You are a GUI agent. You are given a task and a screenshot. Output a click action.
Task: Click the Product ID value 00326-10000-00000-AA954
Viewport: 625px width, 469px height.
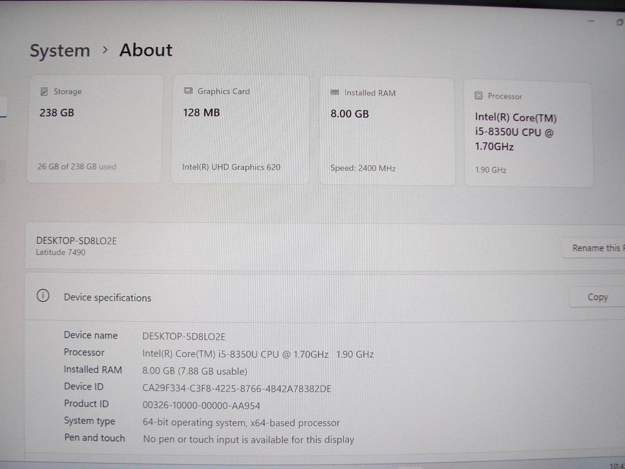(x=201, y=405)
